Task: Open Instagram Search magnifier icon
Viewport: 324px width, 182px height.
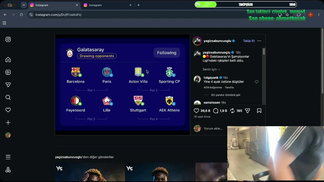Action: (8, 97)
